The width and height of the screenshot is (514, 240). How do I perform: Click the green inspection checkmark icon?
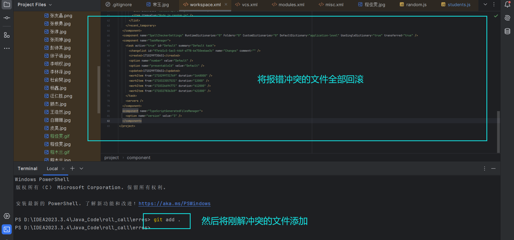click(496, 16)
